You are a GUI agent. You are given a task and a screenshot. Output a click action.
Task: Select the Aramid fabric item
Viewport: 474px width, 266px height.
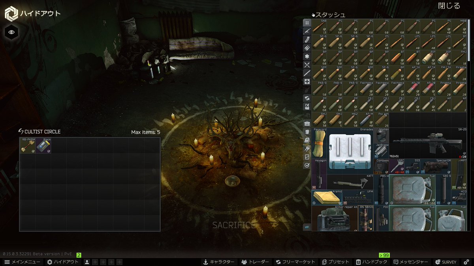pyautogui.click(x=327, y=197)
